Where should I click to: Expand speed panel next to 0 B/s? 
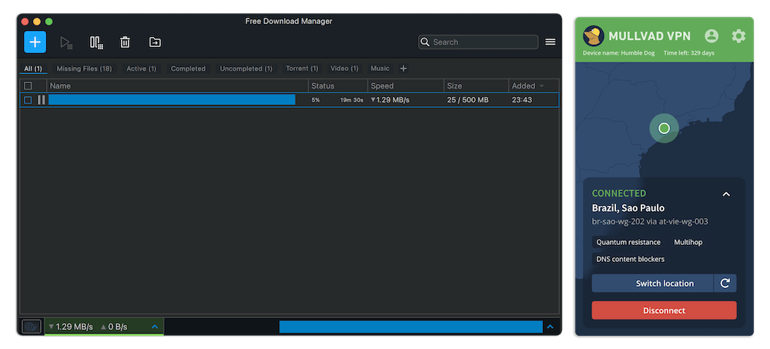tap(155, 327)
